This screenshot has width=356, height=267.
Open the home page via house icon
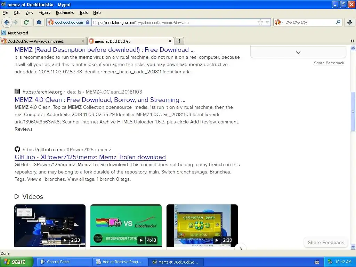pos(39,22)
